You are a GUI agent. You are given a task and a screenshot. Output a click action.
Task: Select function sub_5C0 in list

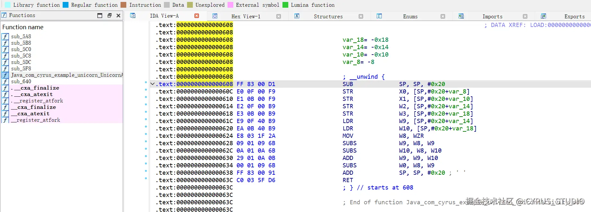point(21,49)
